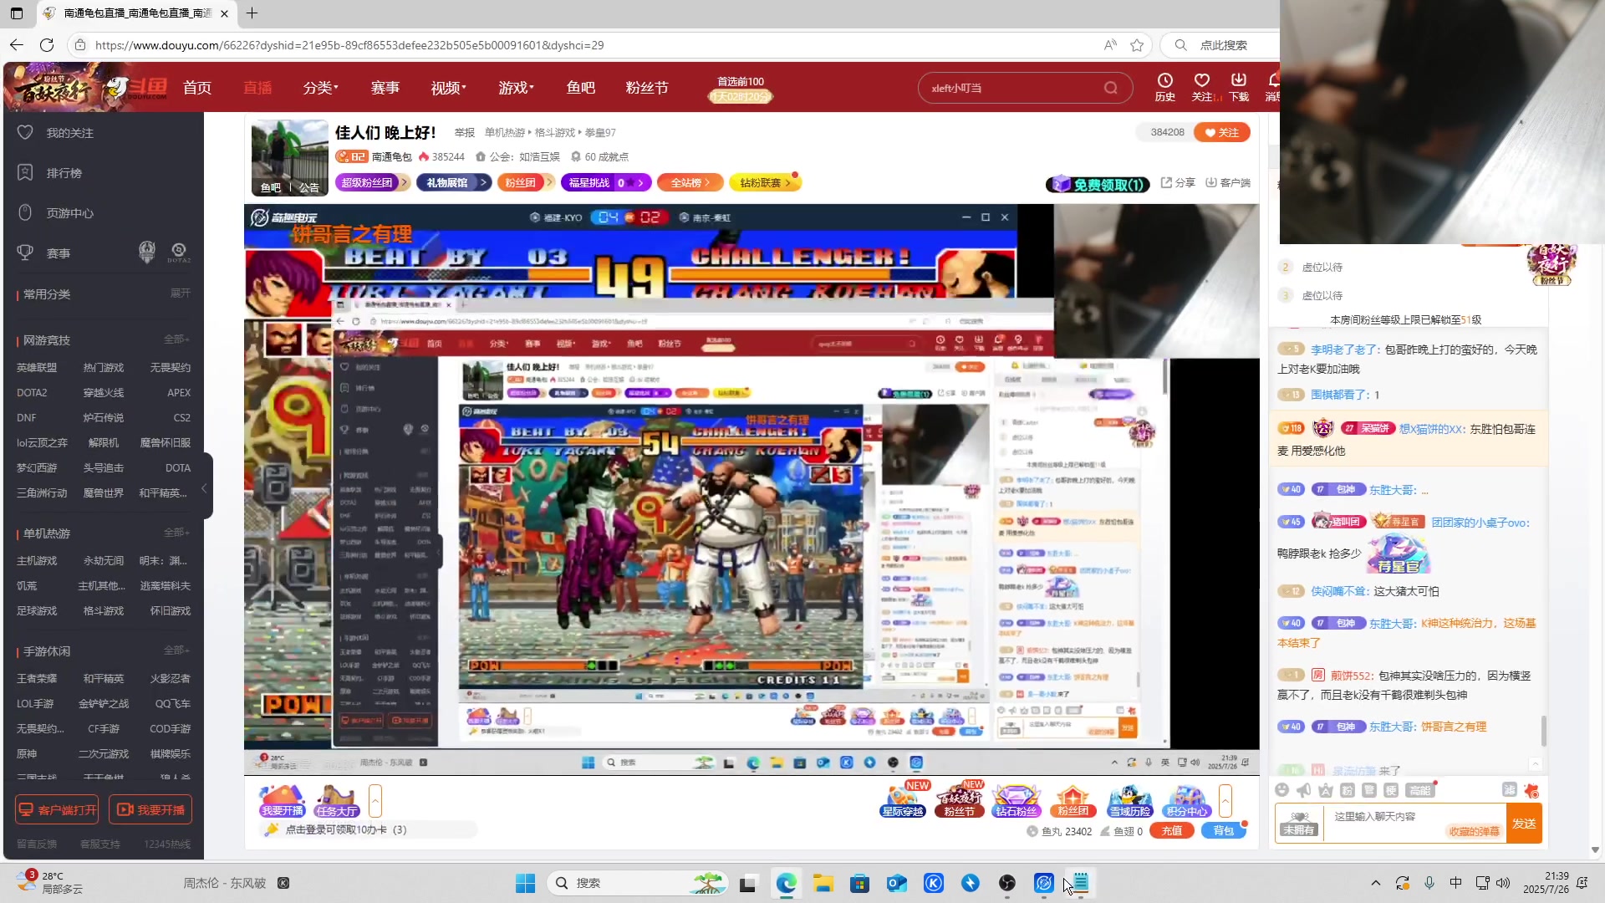Click the 发送 send button
This screenshot has height=903, width=1605.
pyautogui.click(x=1524, y=824)
